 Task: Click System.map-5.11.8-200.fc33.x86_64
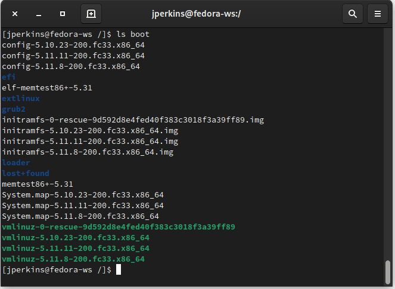tap(80, 216)
